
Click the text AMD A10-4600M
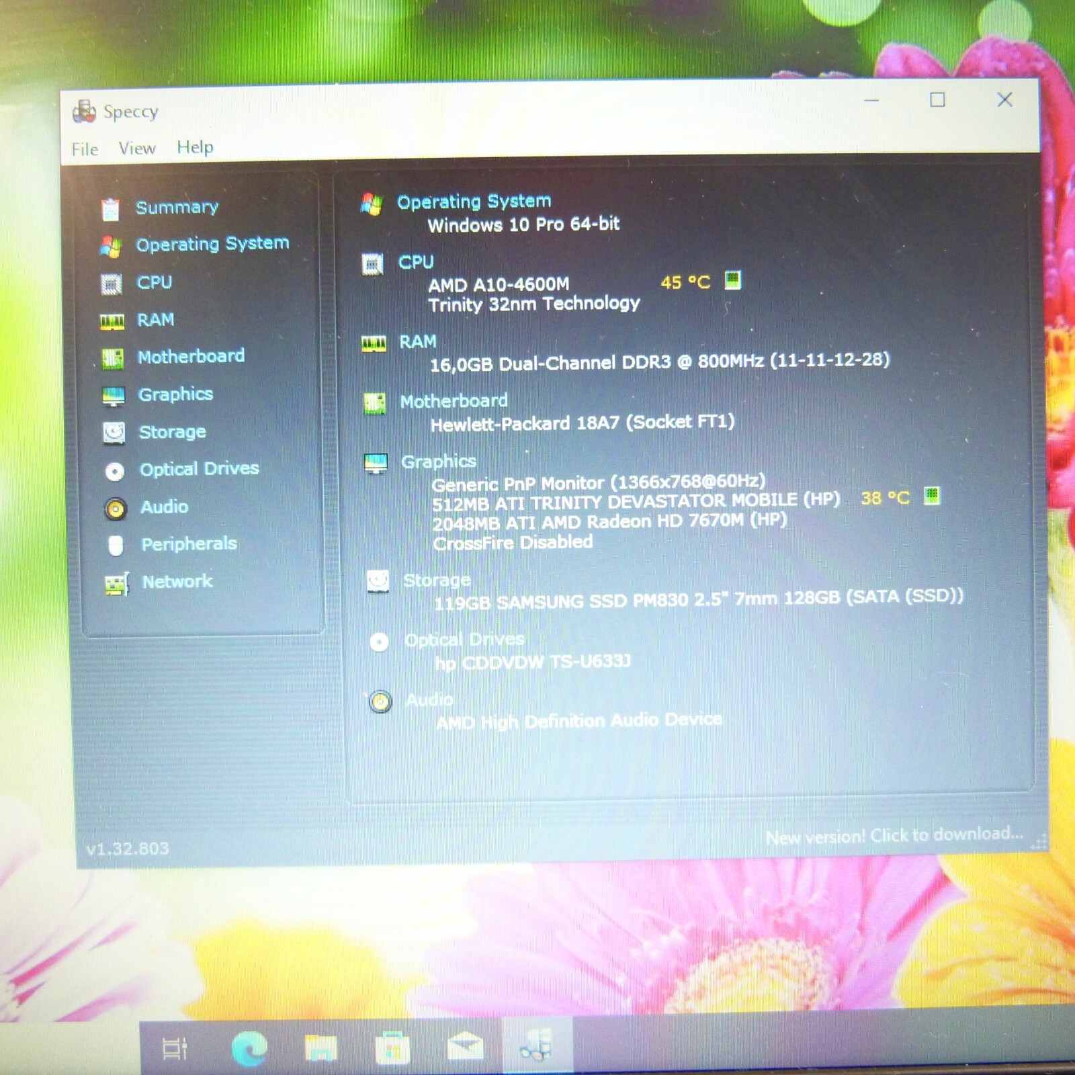[499, 285]
